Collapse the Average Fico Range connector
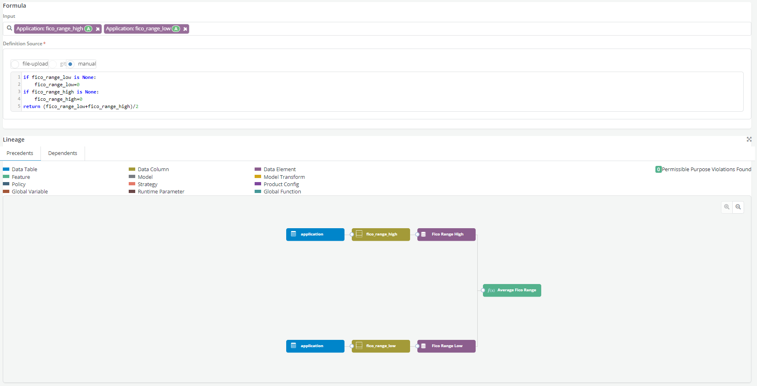Screen dimensions: 757x386 coord(483,291)
